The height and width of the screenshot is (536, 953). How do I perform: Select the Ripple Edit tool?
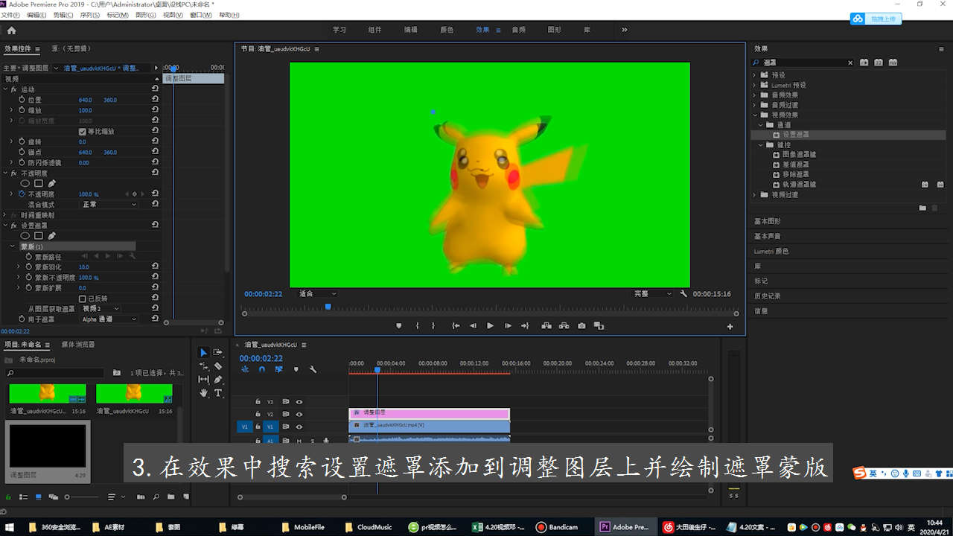(203, 366)
